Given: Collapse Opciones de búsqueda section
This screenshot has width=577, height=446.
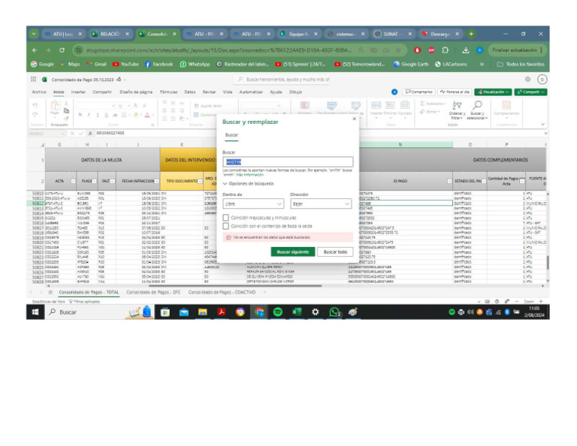Looking at the screenshot, I should tap(249, 183).
